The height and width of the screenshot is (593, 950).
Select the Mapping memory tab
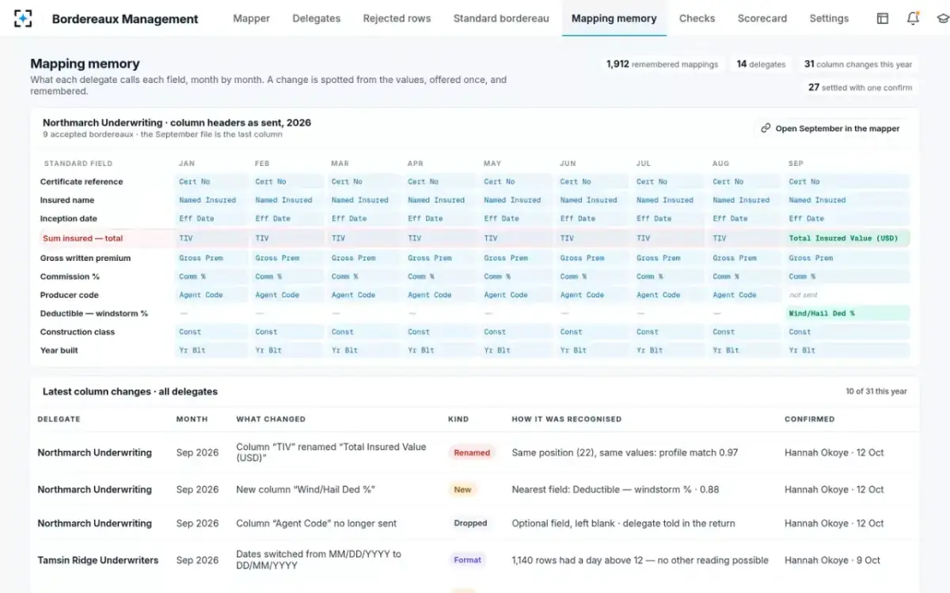point(614,18)
